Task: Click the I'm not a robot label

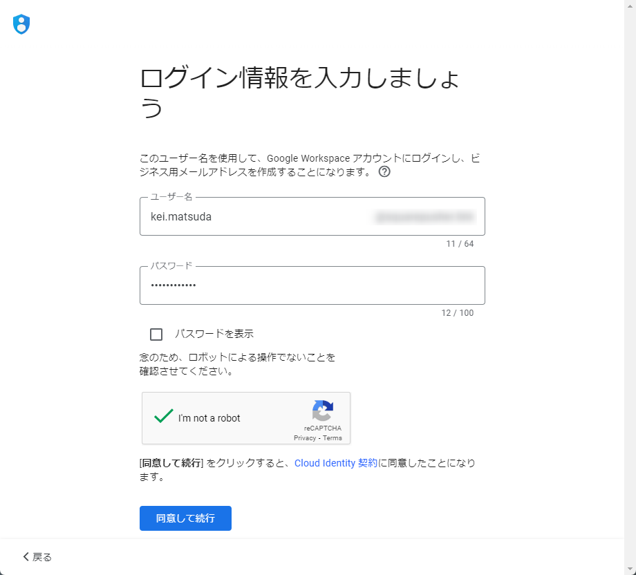Action: 209,418
